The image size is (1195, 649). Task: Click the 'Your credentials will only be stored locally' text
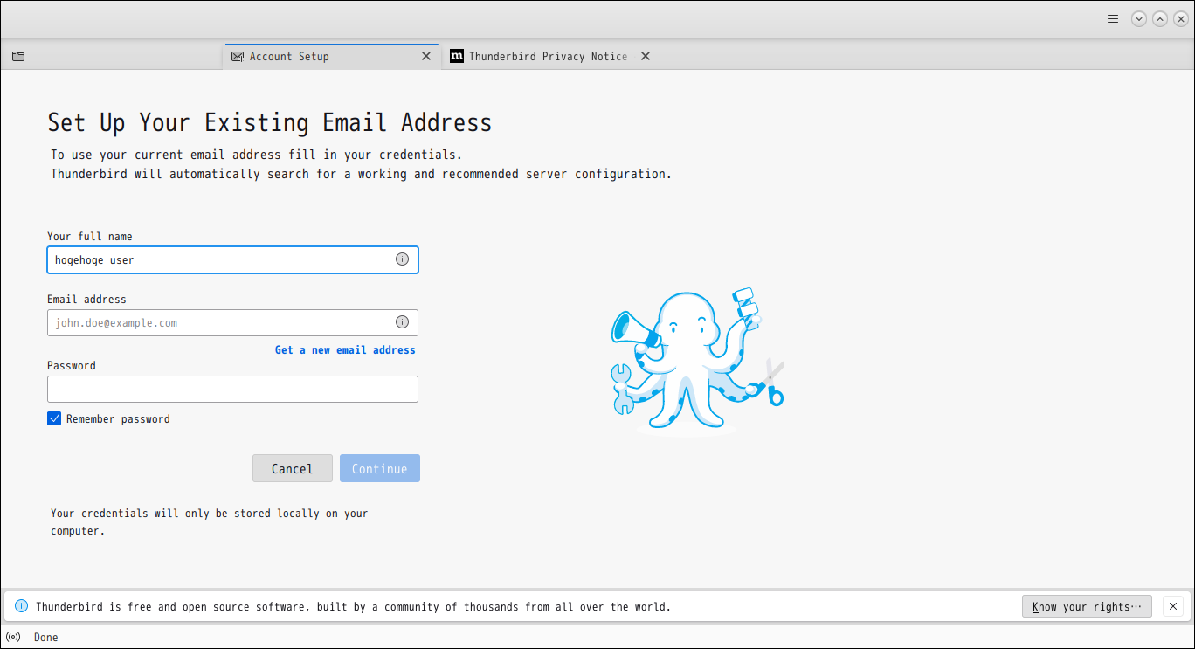[210, 522]
